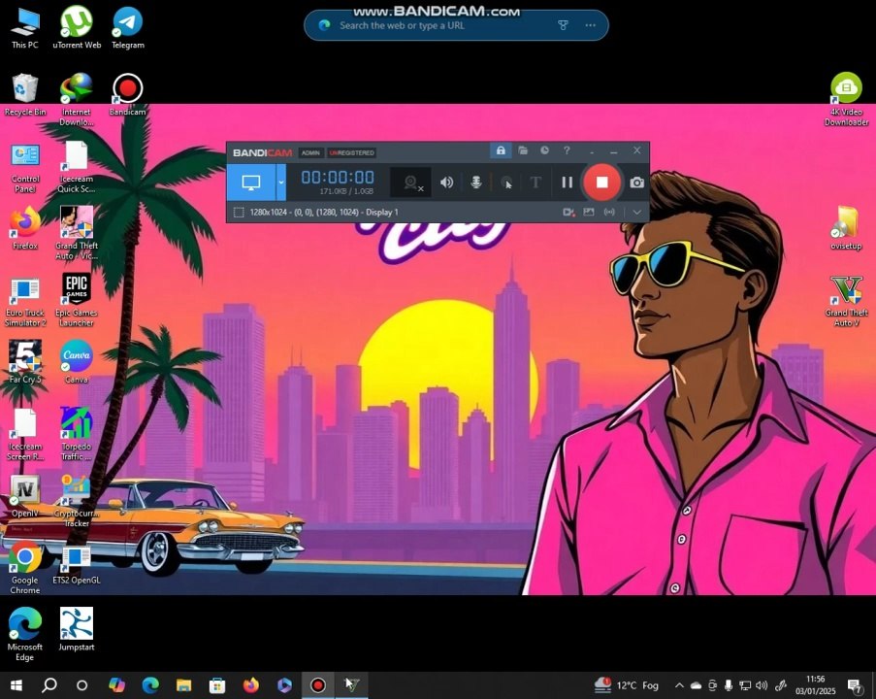Select Telegram desktop shortcut
The width and height of the screenshot is (876, 699).
pyautogui.click(x=128, y=28)
